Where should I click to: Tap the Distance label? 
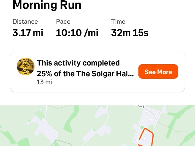[25, 22]
